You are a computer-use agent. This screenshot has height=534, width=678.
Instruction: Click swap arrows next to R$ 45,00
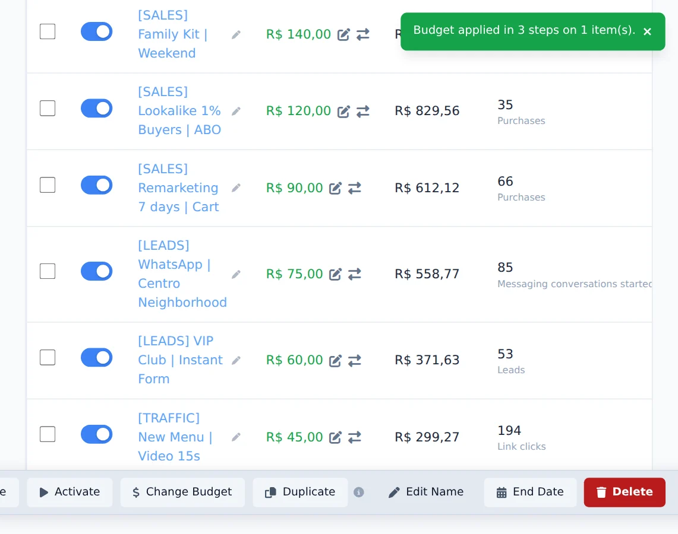(355, 437)
